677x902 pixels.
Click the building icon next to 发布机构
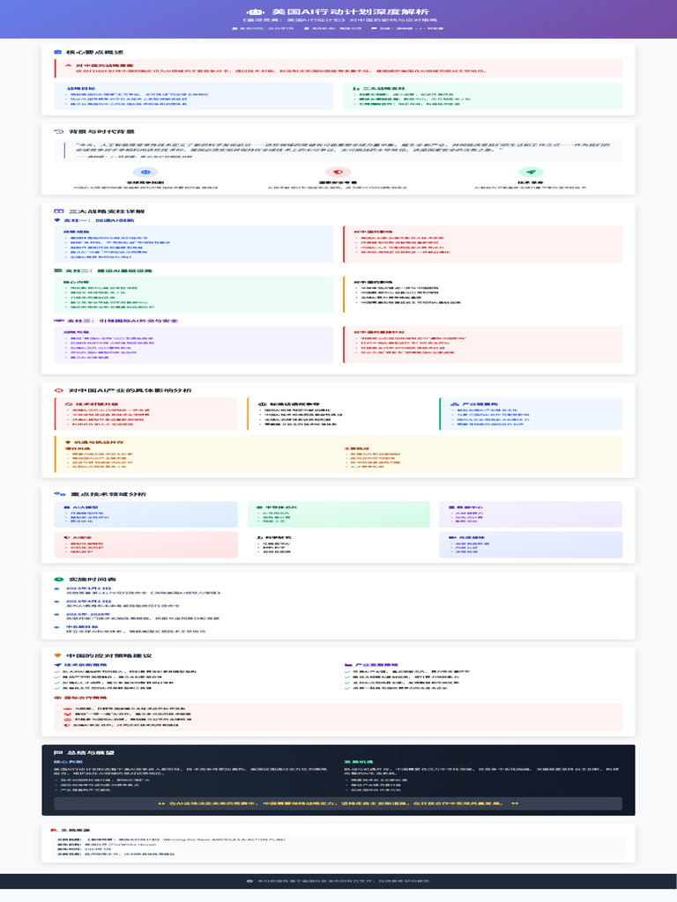coord(306,28)
